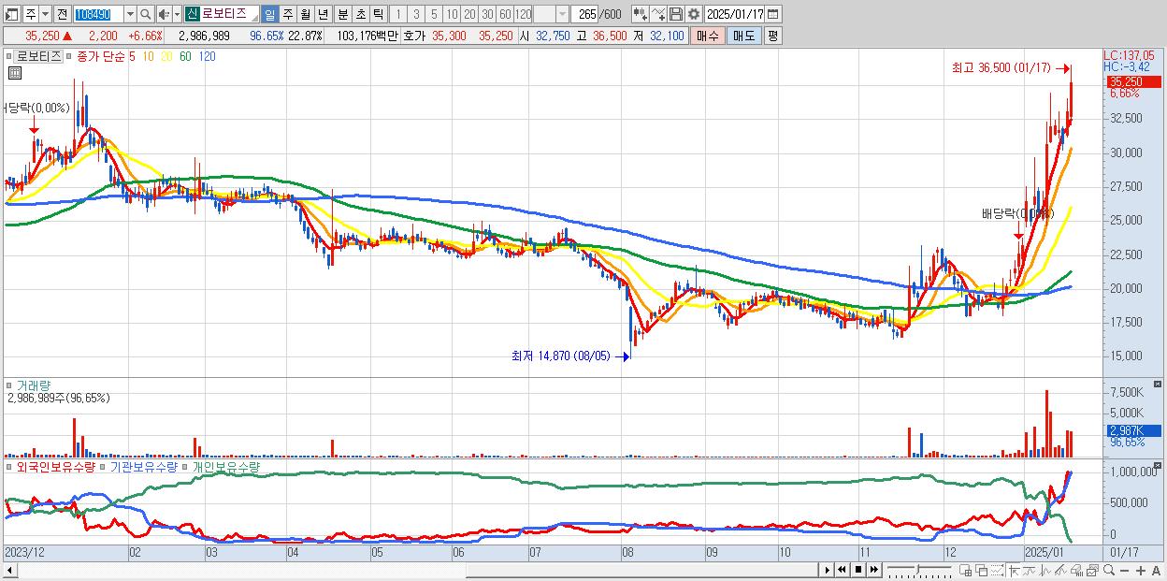Toggle the crosshair cursor icon
Viewport: 1167px width, 581px height.
point(1014,571)
